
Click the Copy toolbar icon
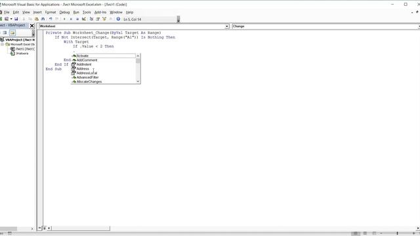30,19
